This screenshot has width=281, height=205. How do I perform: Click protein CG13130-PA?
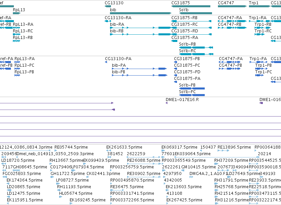118,59
